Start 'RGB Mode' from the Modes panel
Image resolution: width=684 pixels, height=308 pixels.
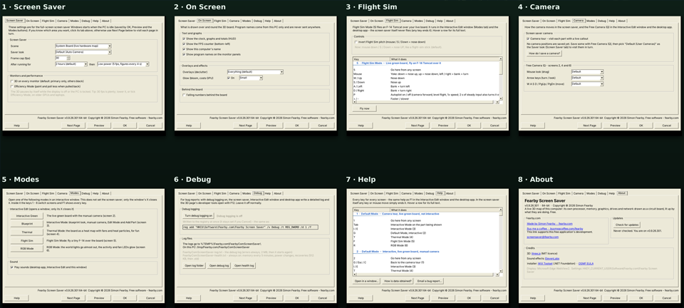[x=26, y=248]
